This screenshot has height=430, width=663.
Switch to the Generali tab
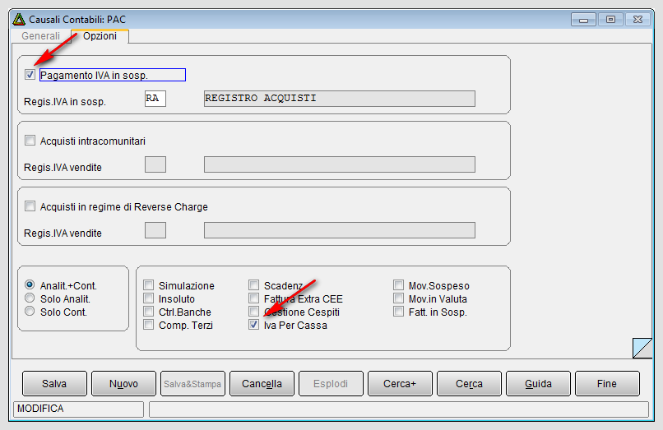(40, 36)
